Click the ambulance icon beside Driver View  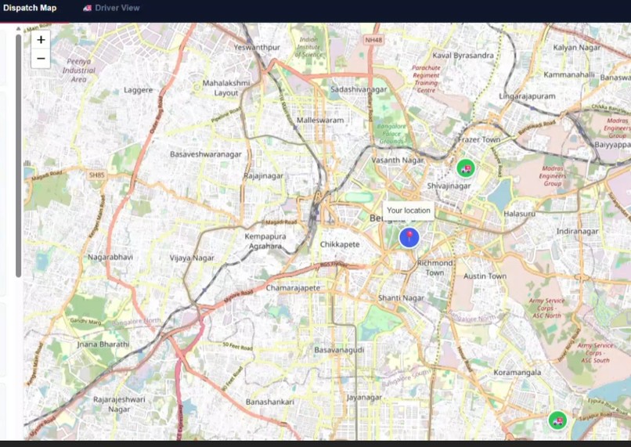(x=88, y=8)
